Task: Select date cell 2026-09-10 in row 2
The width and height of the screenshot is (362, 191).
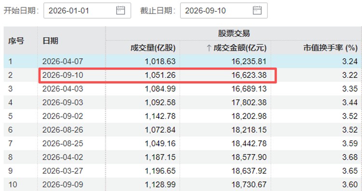Action: tap(63, 75)
